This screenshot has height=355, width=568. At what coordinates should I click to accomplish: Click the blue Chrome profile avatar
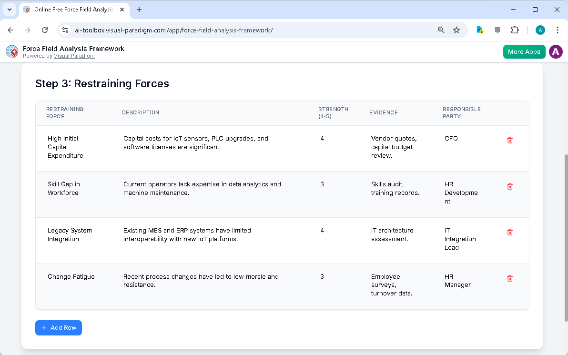tap(540, 30)
